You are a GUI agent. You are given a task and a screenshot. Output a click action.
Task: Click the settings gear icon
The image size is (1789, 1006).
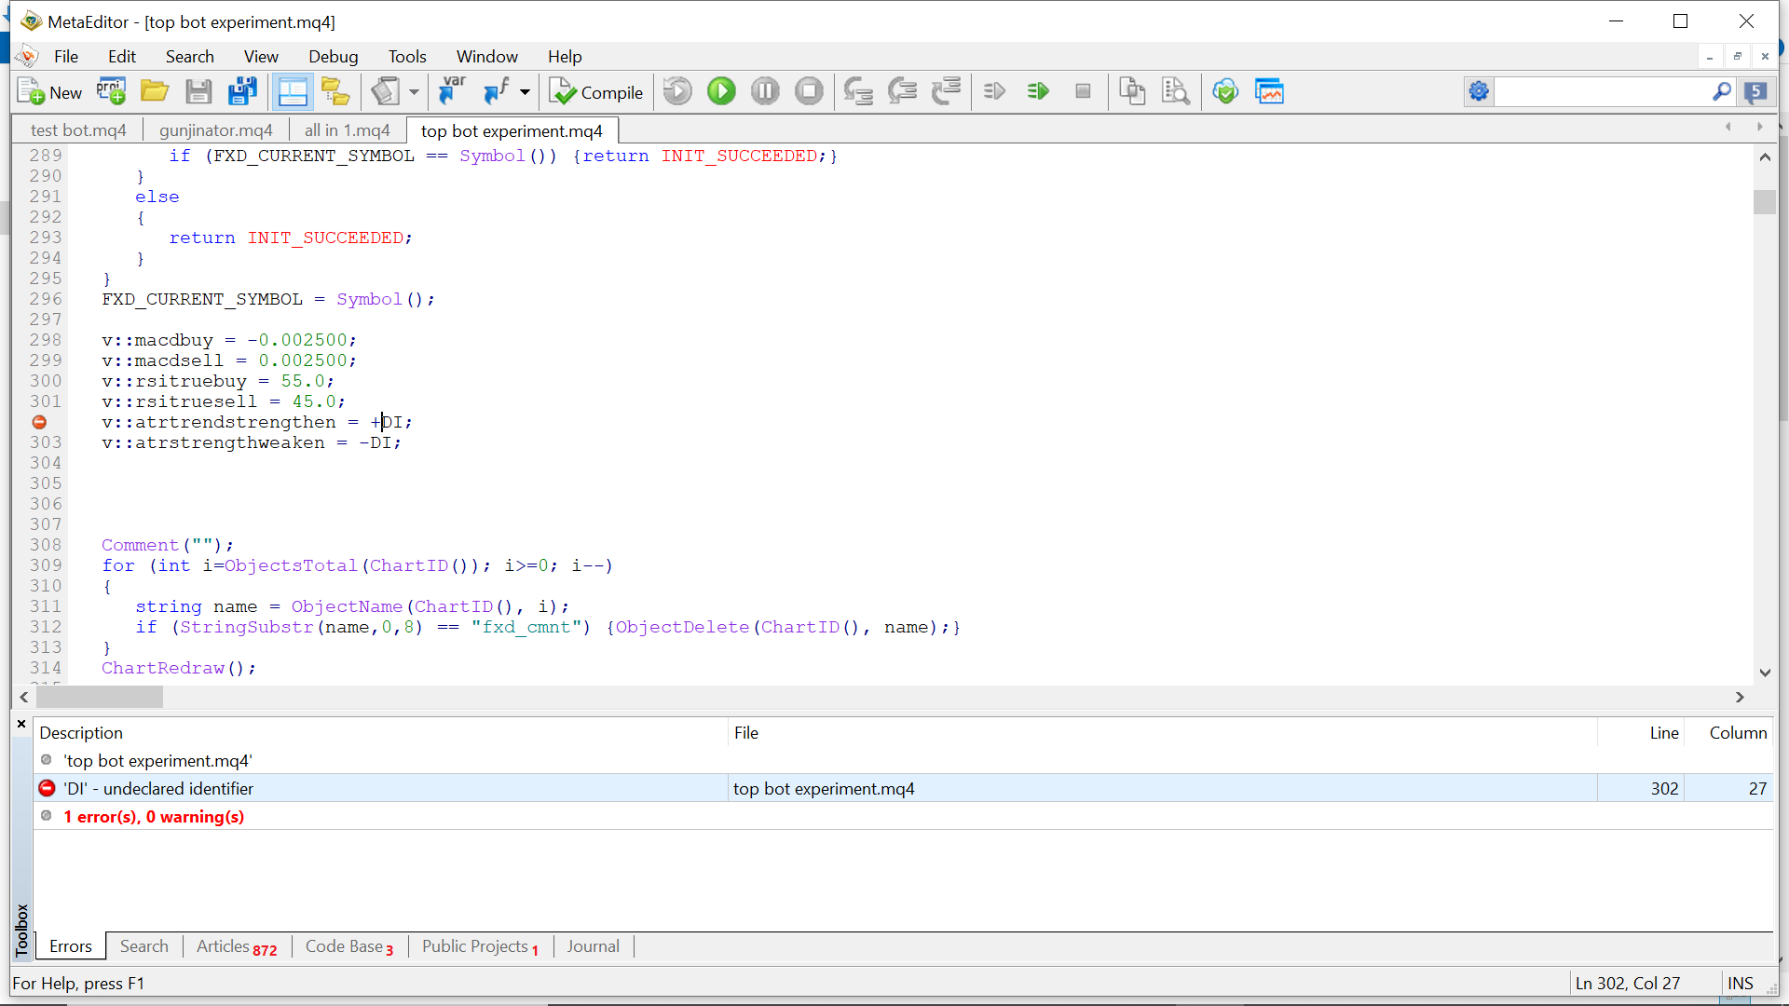click(x=1479, y=91)
